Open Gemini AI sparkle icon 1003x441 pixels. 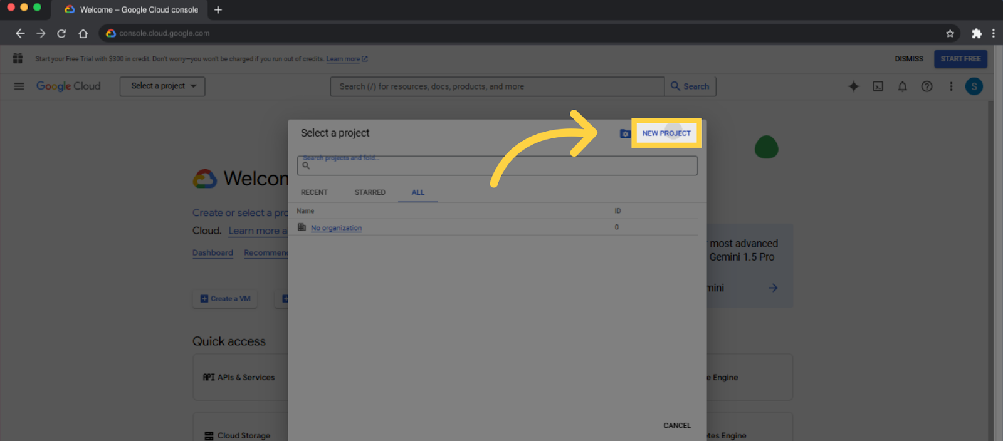tap(854, 86)
